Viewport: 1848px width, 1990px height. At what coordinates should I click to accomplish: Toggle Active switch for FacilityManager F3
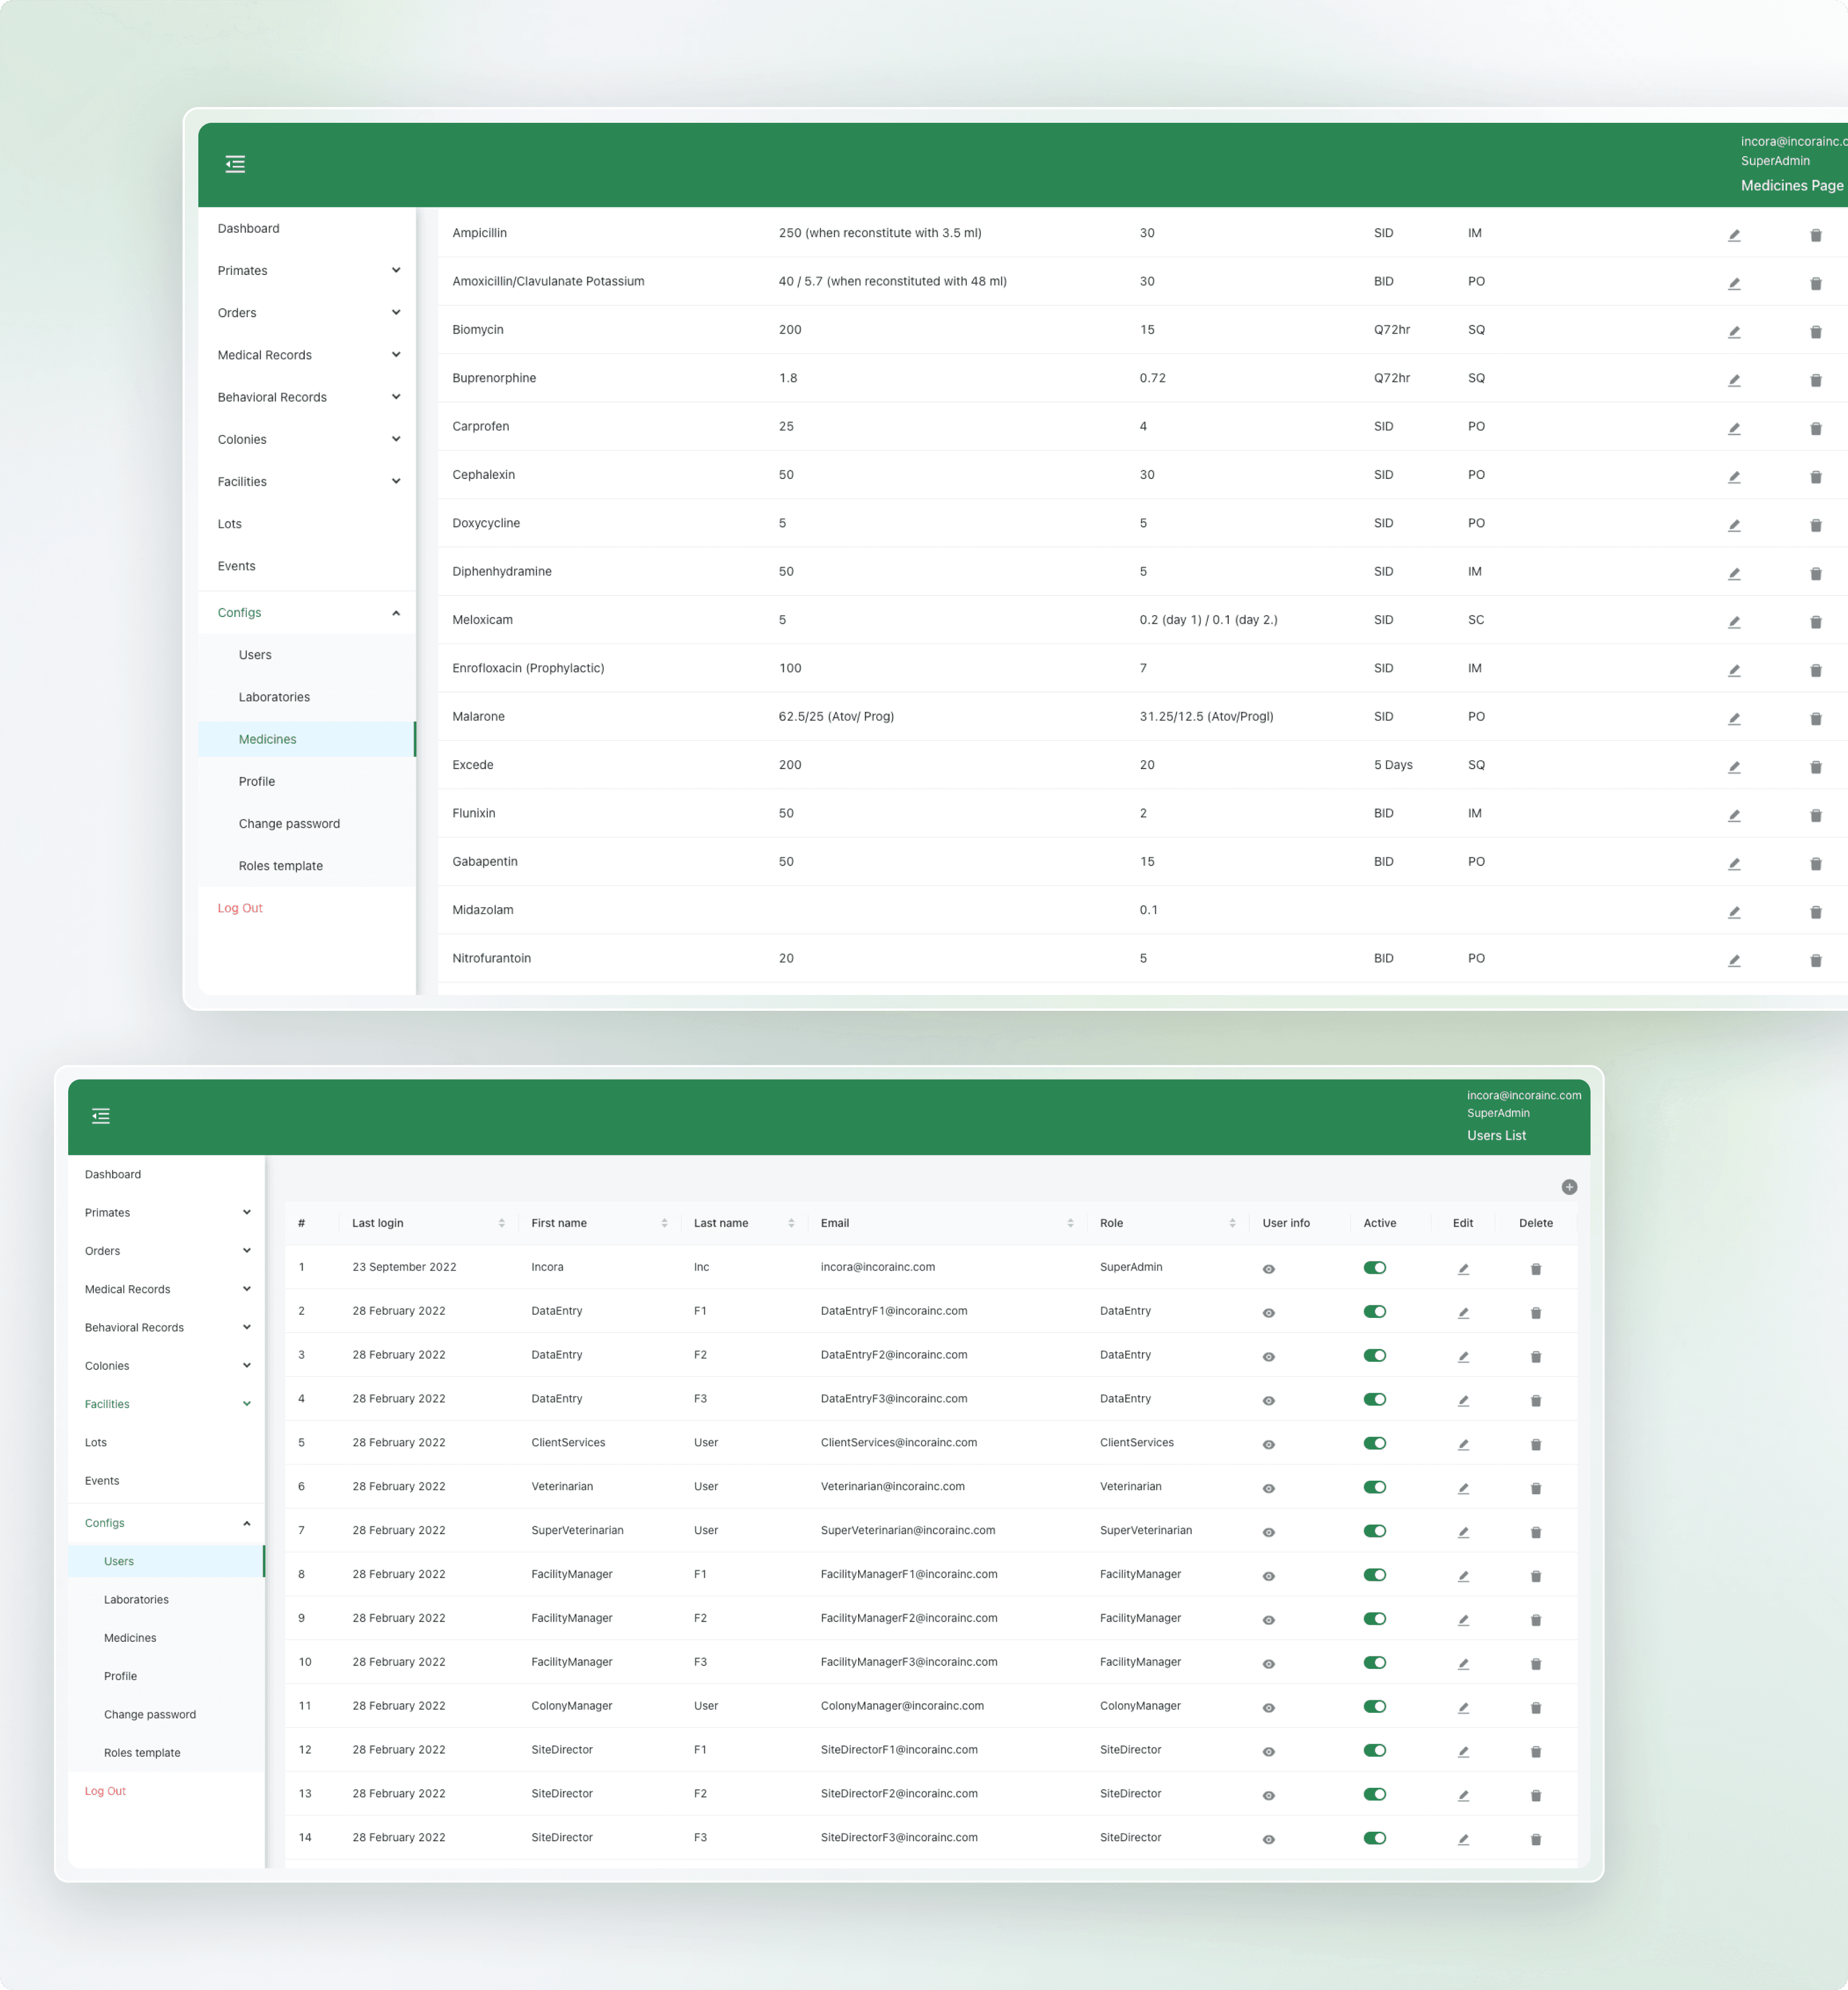click(1375, 1662)
